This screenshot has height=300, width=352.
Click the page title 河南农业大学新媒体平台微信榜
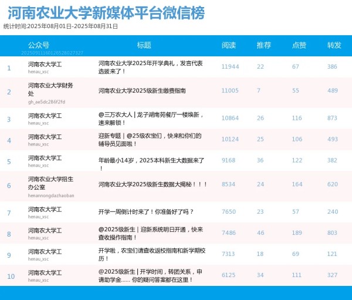[106, 13]
